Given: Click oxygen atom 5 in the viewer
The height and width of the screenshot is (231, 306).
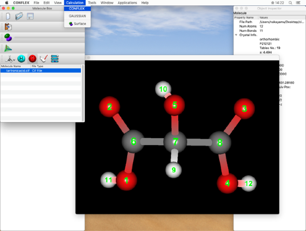Looking at the screenshot, I should [174, 105].
